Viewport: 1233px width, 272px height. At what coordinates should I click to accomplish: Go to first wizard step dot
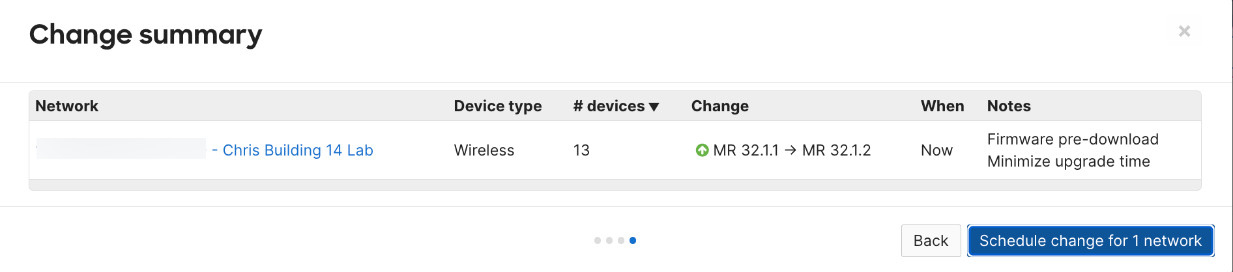click(598, 241)
